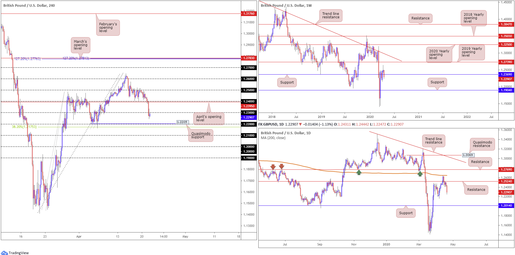Screen dimensions: 515x255
Task: Click the red down arrow marker near 1.27690
Action: point(273,167)
